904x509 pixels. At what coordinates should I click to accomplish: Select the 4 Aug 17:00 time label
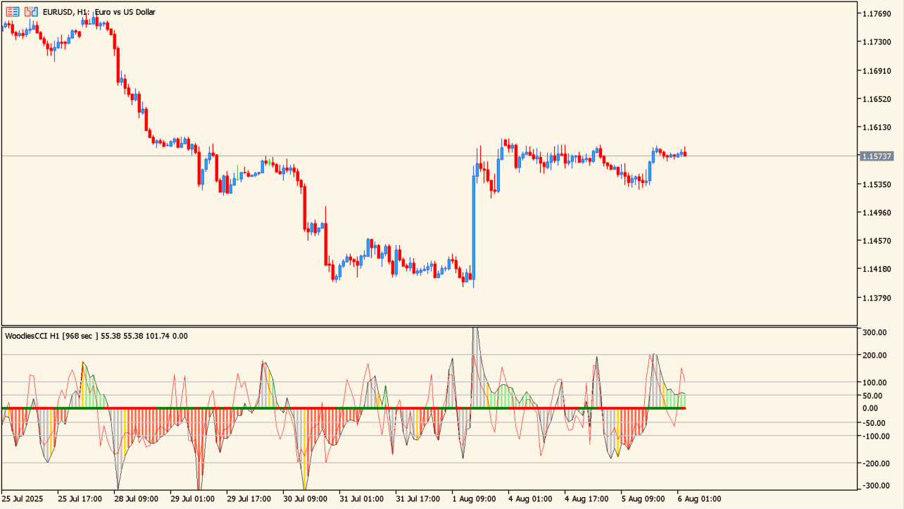coord(586,498)
